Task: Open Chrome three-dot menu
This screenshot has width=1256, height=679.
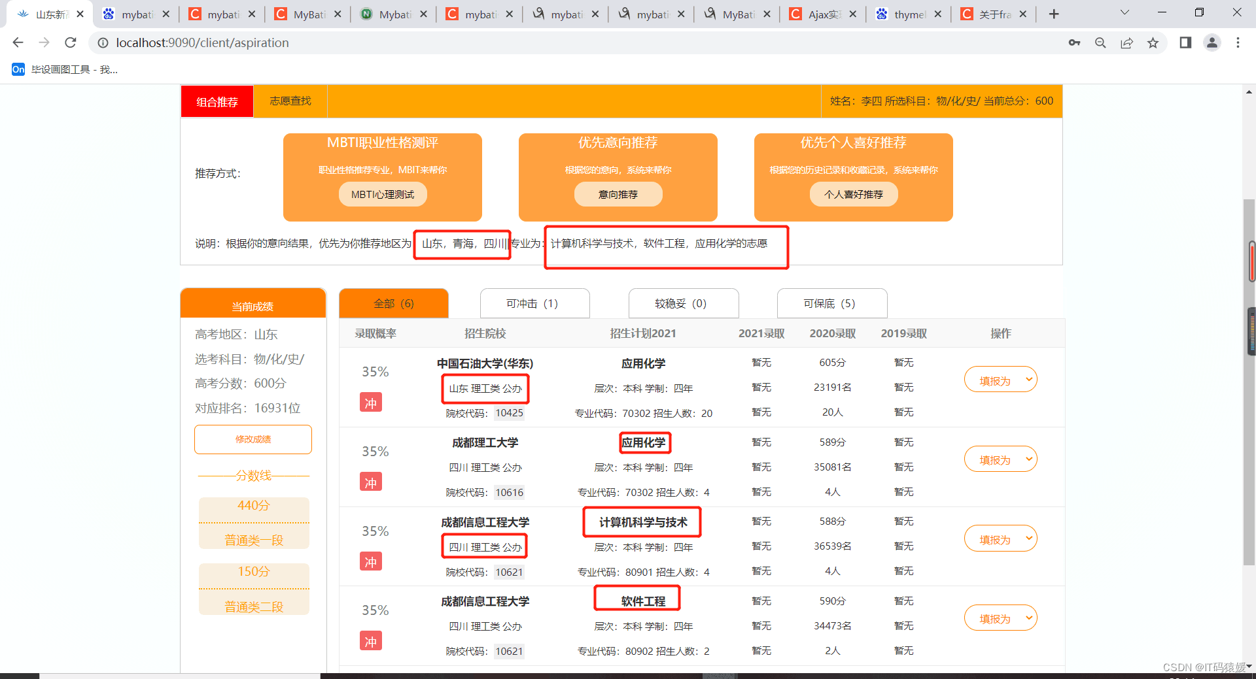Action: (1238, 42)
